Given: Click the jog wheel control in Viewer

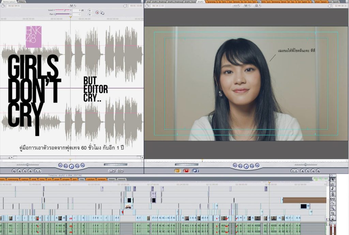Looking at the screenshot, I should (116, 165).
